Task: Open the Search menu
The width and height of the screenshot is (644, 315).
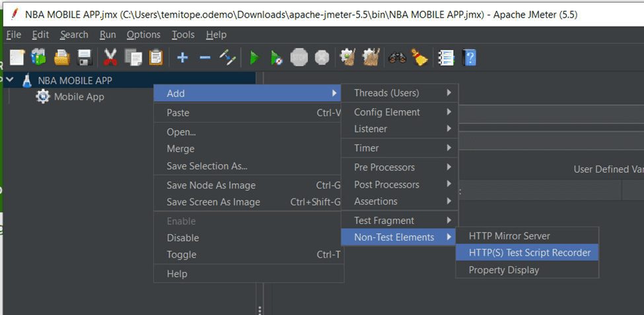Action: click(x=74, y=35)
